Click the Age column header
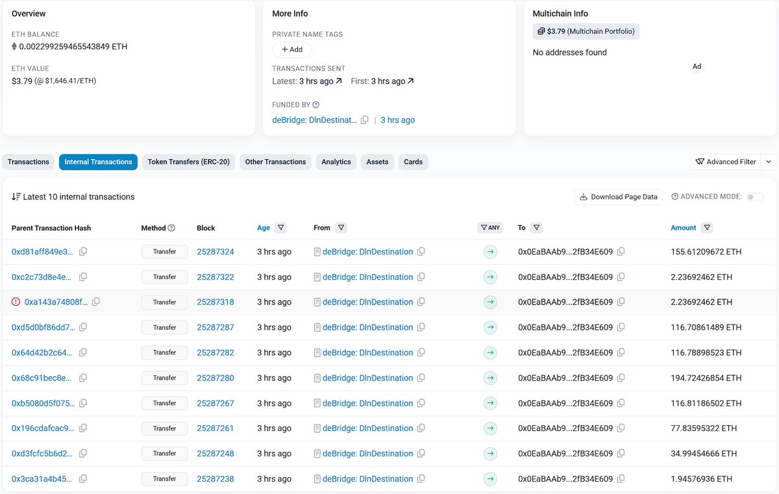The image size is (779, 494). pos(264,228)
